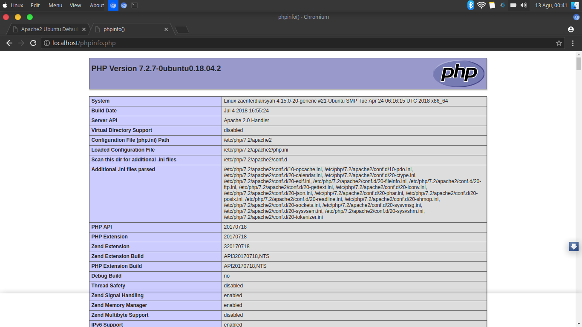Click the battery status indicator
This screenshot has height=327, width=582.
click(513, 6)
